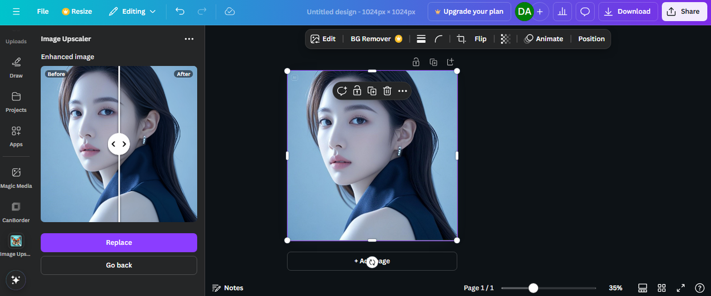This screenshot has width=711, height=296.
Task: Open the 35% zoom level dropdown
Action: 615,288
